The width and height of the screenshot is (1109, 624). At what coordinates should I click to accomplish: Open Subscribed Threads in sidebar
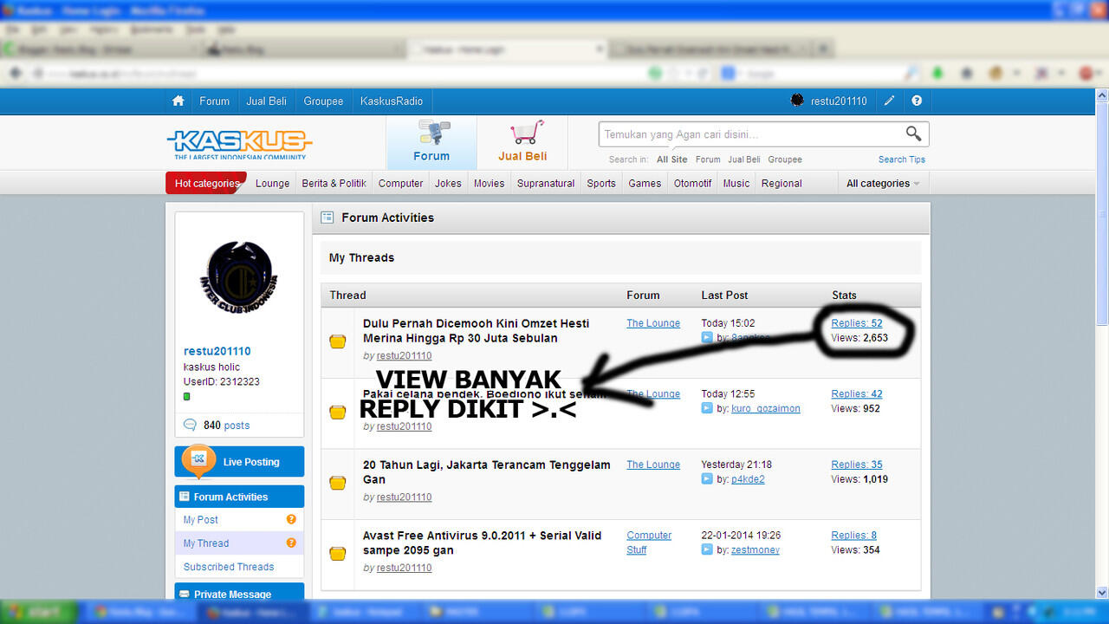tap(229, 567)
